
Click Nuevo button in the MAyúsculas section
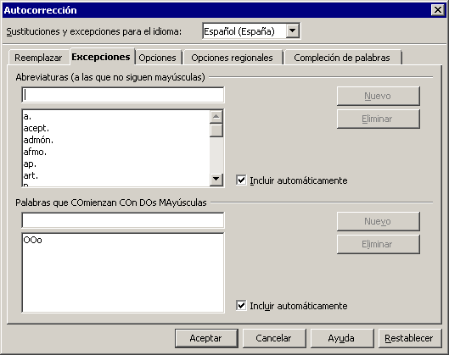click(x=379, y=221)
